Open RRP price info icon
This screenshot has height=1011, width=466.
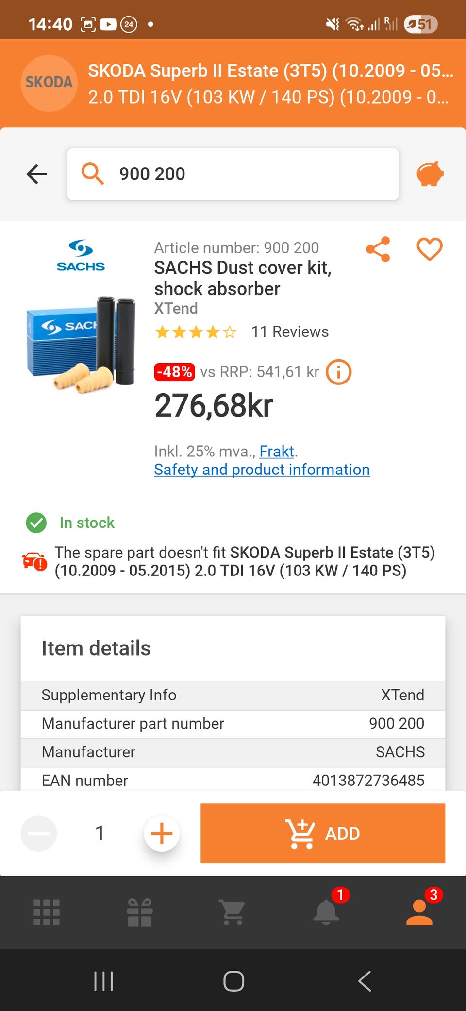point(338,372)
